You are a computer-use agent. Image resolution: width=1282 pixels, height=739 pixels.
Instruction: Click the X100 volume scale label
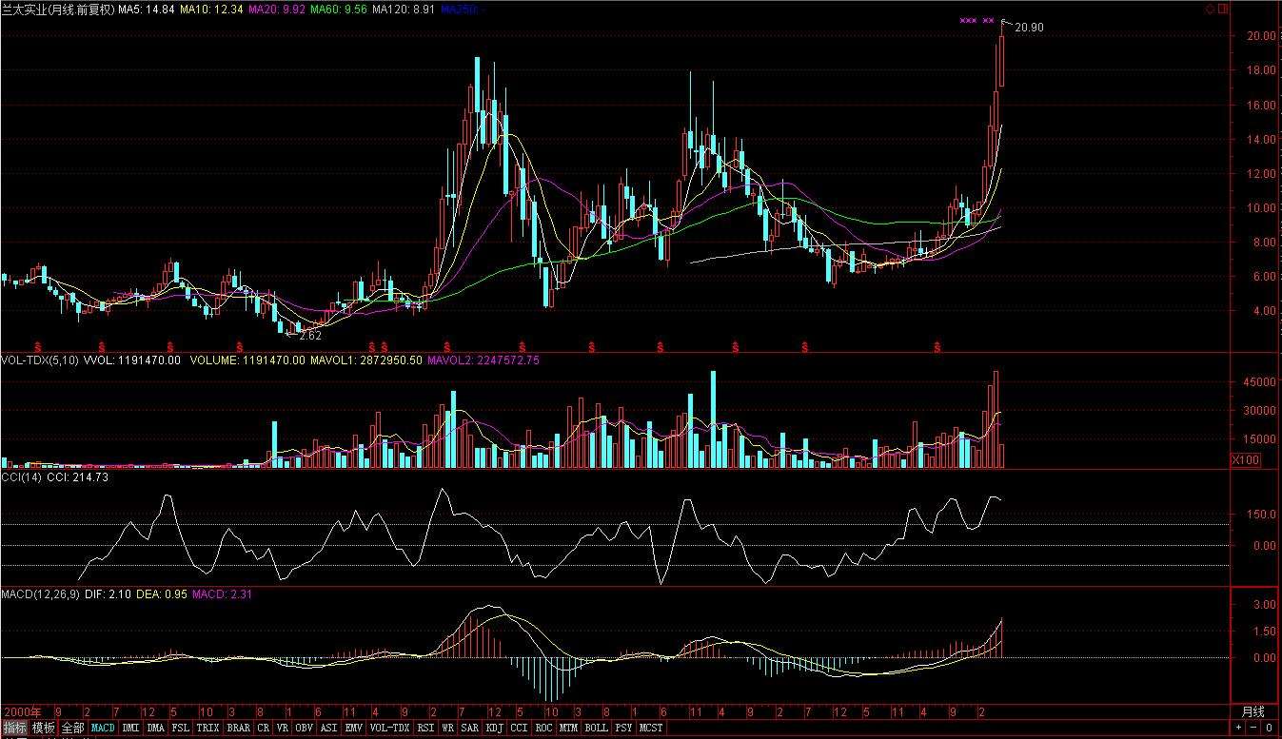(x=1246, y=459)
